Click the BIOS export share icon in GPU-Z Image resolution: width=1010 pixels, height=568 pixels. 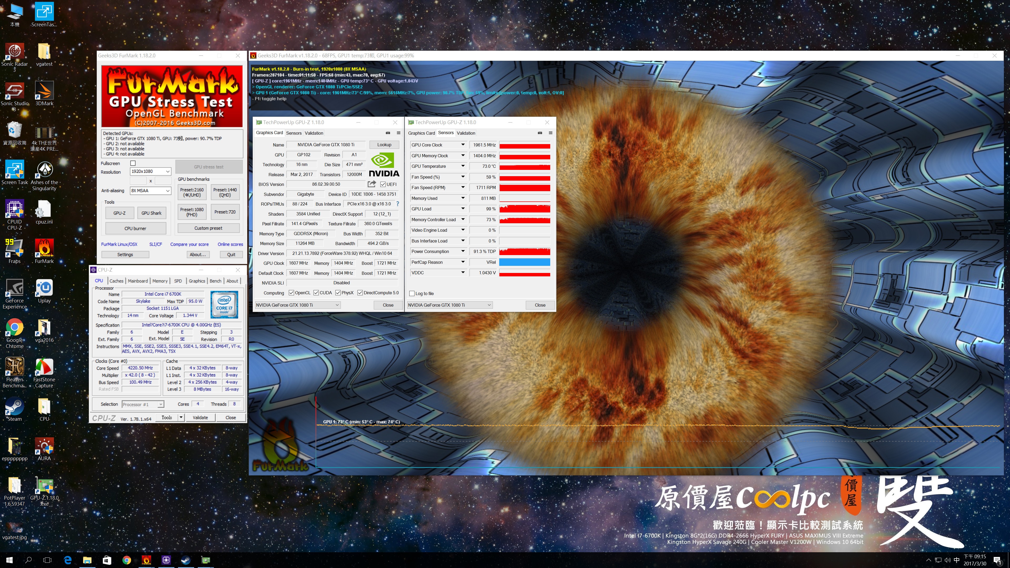tap(372, 184)
